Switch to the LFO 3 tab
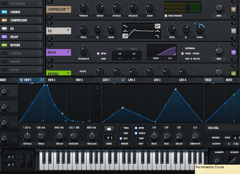Screen dimensions: 240x174 point(157,80)
